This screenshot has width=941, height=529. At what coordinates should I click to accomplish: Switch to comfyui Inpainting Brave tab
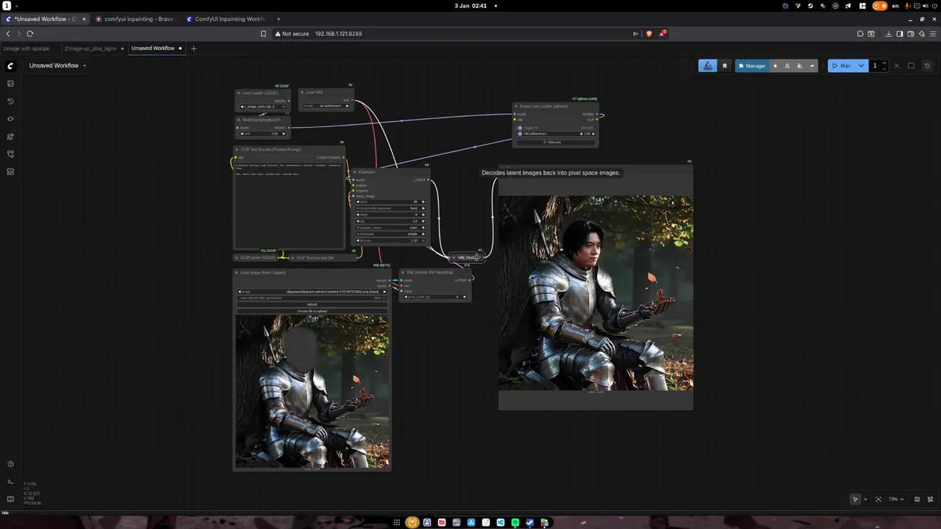137,19
